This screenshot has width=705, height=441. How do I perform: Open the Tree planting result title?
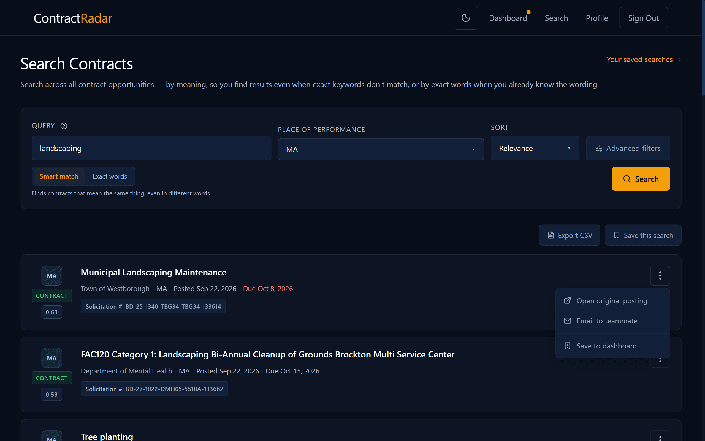pyautogui.click(x=107, y=437)
